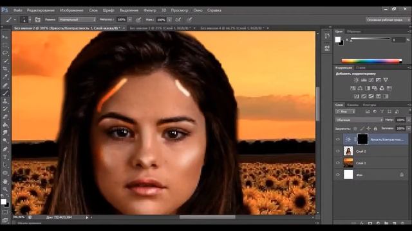Hide the Brightness/Contrast adjustment layer
Image resolution: width=412 pixels, height=231 pixels.
pyautogui.click(x=338, y=139)
